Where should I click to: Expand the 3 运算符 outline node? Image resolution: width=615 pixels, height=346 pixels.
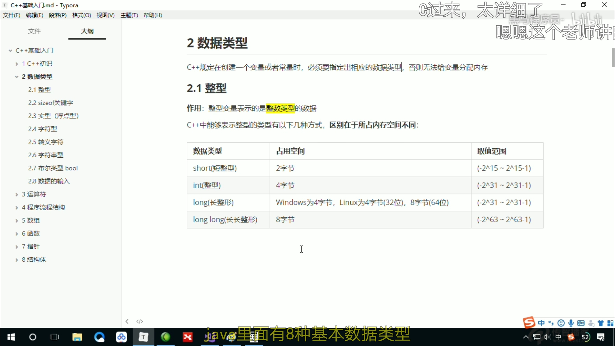click(16, 194)
